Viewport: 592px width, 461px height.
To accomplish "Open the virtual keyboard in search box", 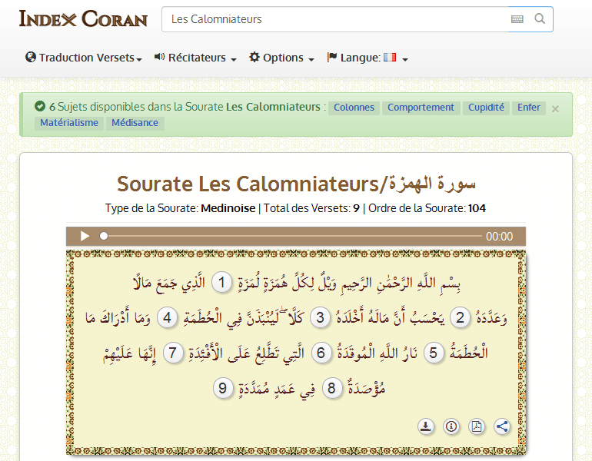I will coord(517,19).
